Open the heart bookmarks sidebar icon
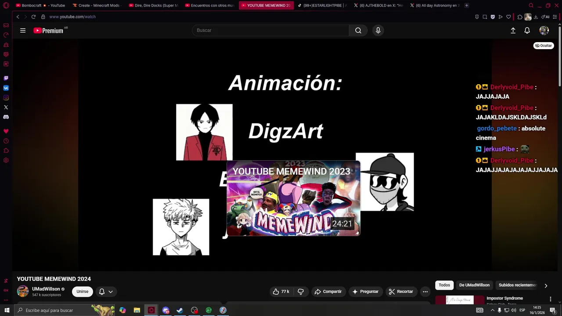Screen dimensions: 562x316 [6, 131]
